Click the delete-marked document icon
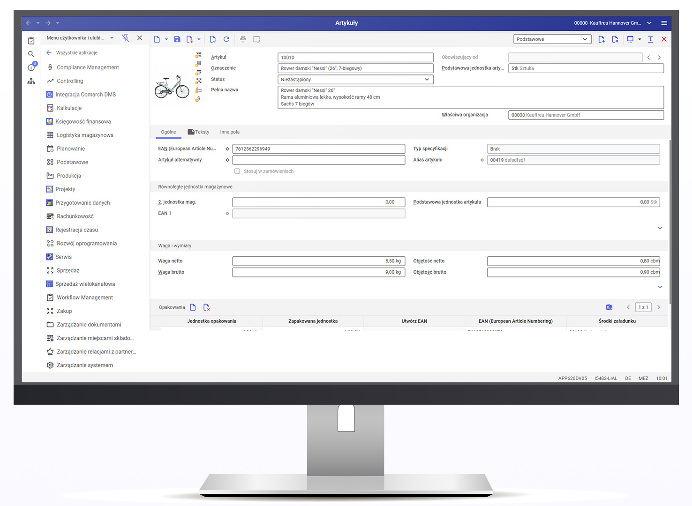 [189, 39]
